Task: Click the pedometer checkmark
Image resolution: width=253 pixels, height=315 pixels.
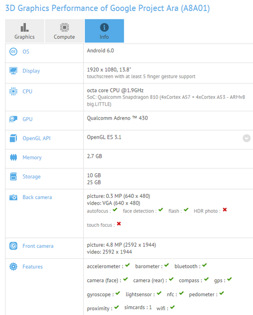Action: tap(222, 293)
